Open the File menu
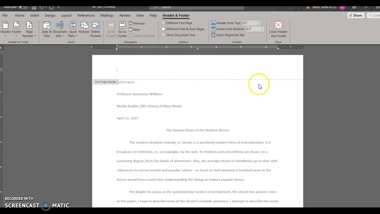This screenshot has height=214, width=380. click(x=5, y=15)
